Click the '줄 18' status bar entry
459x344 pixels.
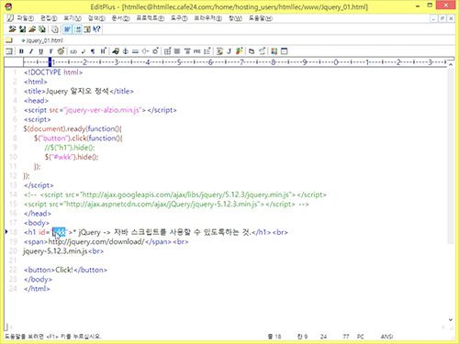(x=274, y=337)
